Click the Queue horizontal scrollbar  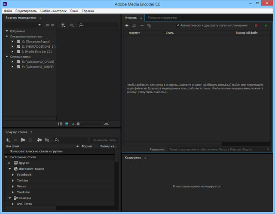click(x=173, y=144)
